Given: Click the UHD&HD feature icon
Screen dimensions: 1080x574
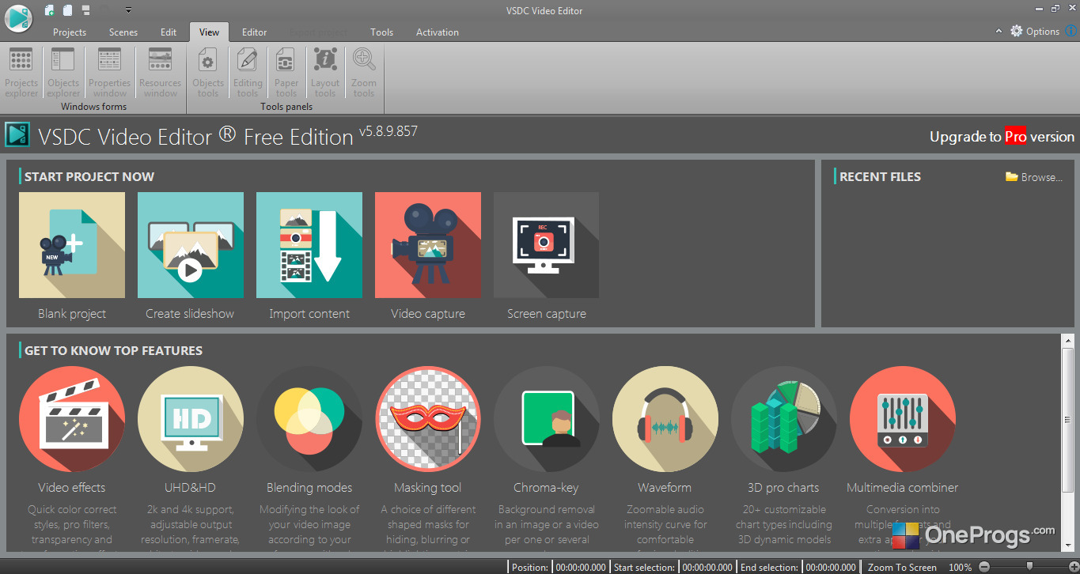Looking at the screenshot, I should point(191,419).
